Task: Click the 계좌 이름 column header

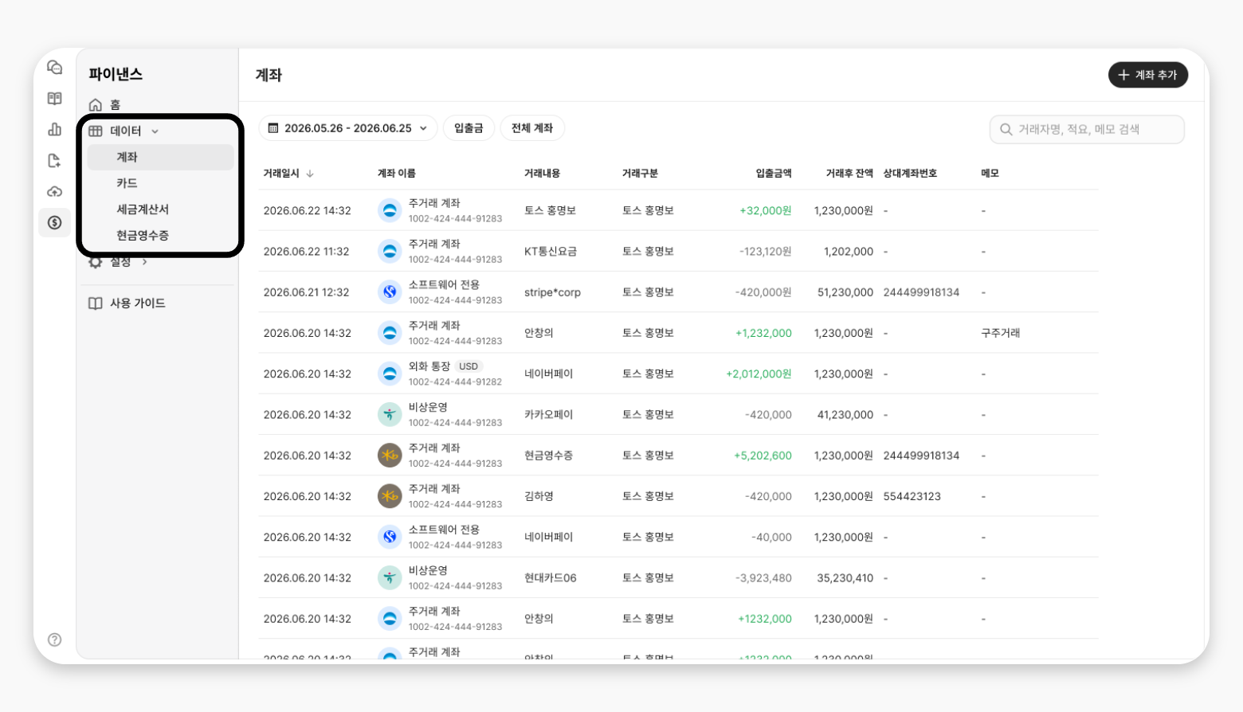Action: pyautogui.click(x=397, y=174)
